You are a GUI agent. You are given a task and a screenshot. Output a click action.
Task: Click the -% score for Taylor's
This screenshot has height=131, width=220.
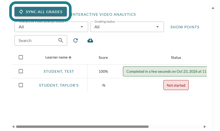[x=103, y=85]
